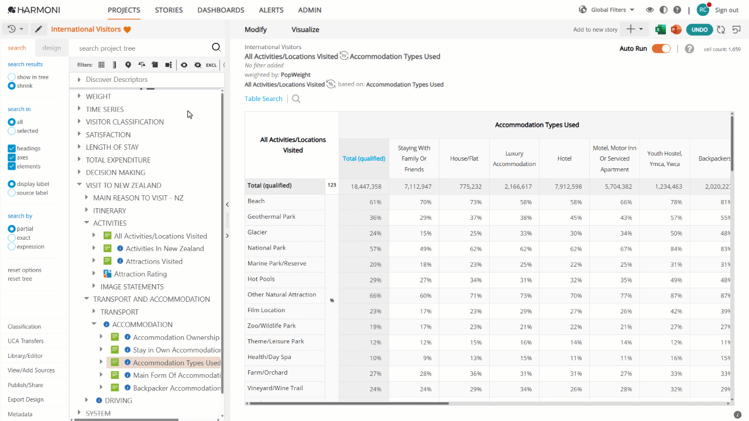This screenshot has height=421, width=749.
Task: Export table to Excel
Action: point(660,29)
